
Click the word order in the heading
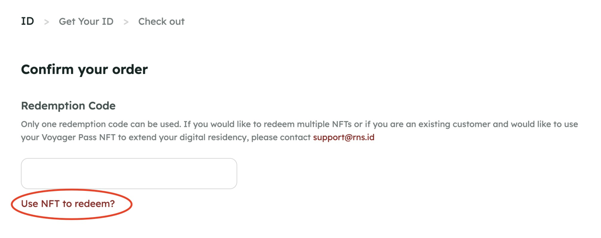130,70
